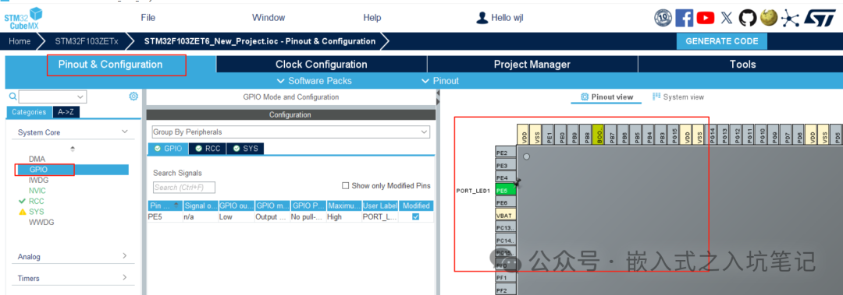This screenshot has width=843, height=295.
Task: Select pin PE1 on chip top
Action: [548, 134]
